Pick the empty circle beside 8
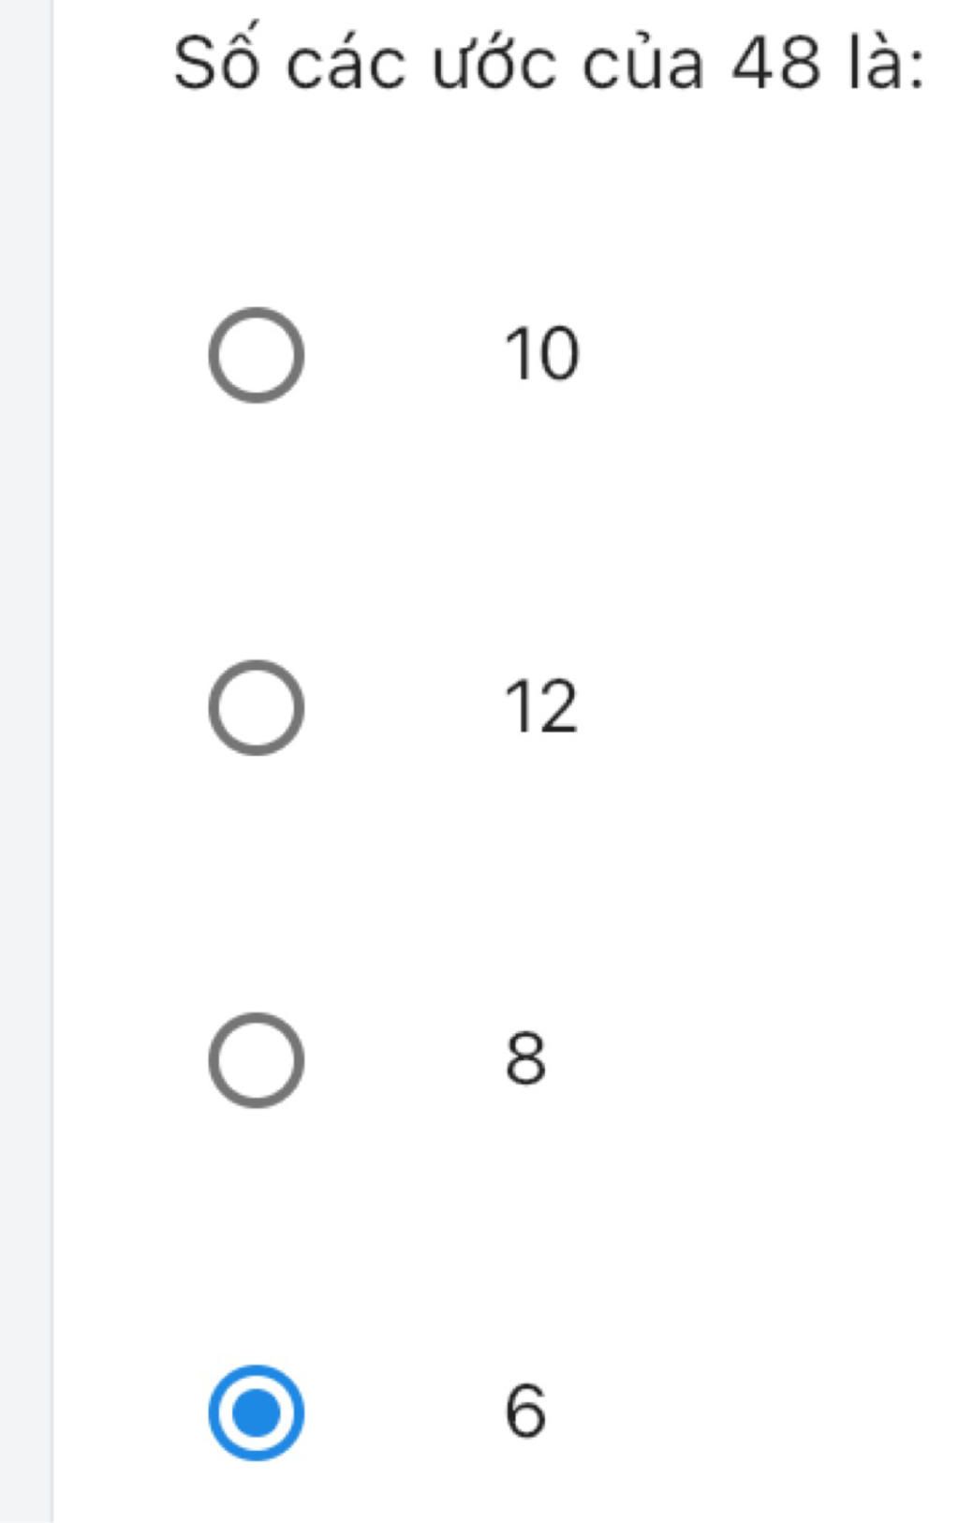 coord(256,1059)
